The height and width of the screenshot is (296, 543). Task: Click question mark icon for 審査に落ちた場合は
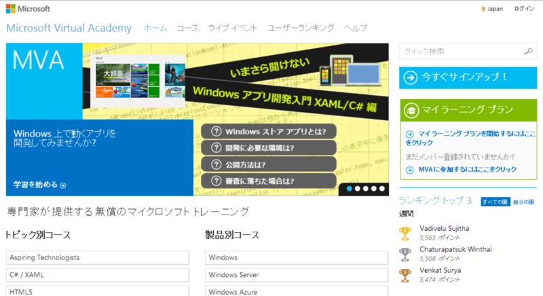click(x=216, y=181)
